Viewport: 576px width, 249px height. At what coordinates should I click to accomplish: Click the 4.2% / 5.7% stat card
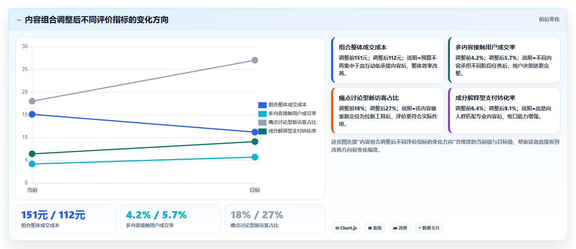tap(170, 219)
